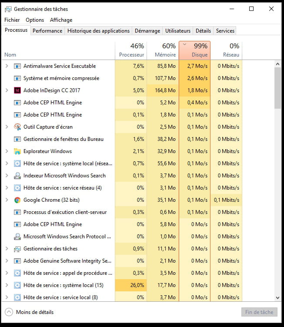Click the gear icon of Hôte de service : système local (15)
The image size is (284, 327).
(17, 285)
